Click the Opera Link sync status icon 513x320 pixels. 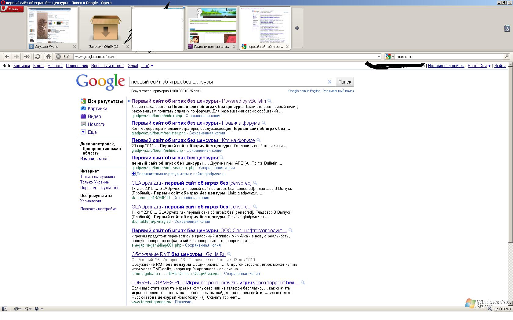[x=16, y=309]
